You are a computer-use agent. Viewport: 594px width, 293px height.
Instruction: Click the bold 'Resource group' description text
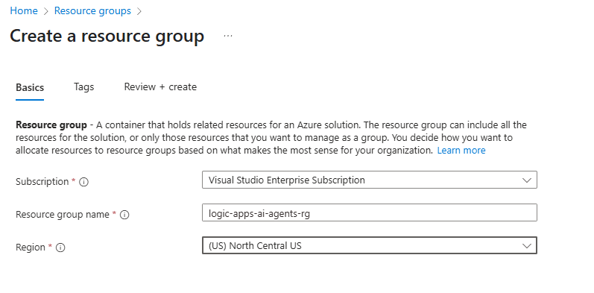point(51,125)
